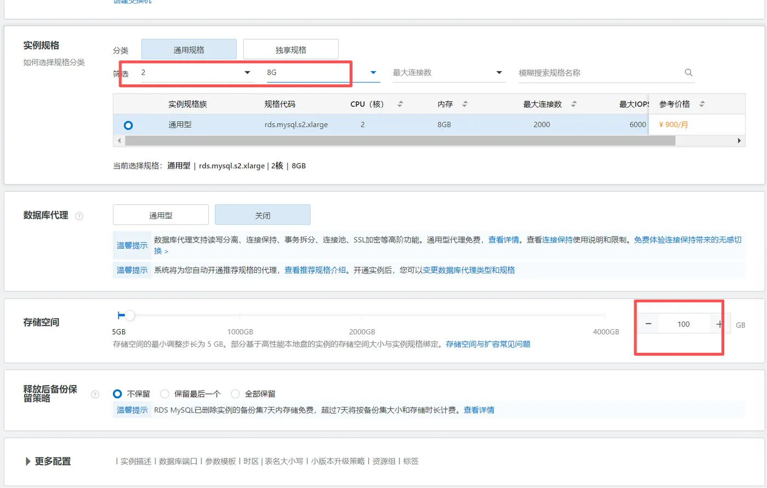Open the help icon beside 释放后备份保留策略
The image size is (767, 488).
coord(95,394)
